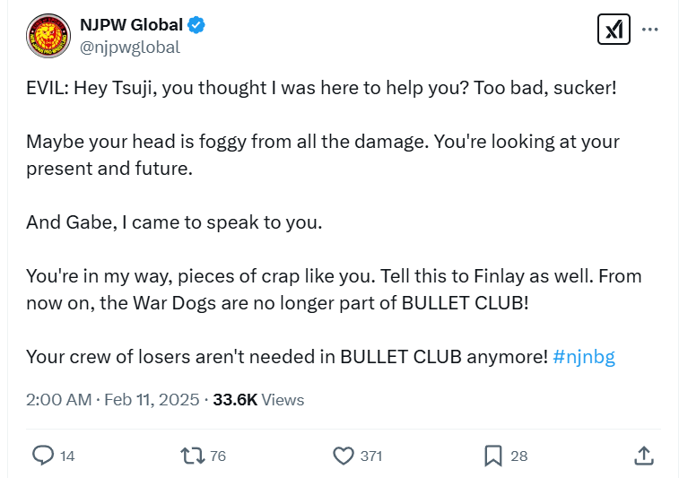The height and width of the screenshot is (478, 679).
Task: Click the tweet's opening line addressing Tsuji
Action: tap(321, 91)
